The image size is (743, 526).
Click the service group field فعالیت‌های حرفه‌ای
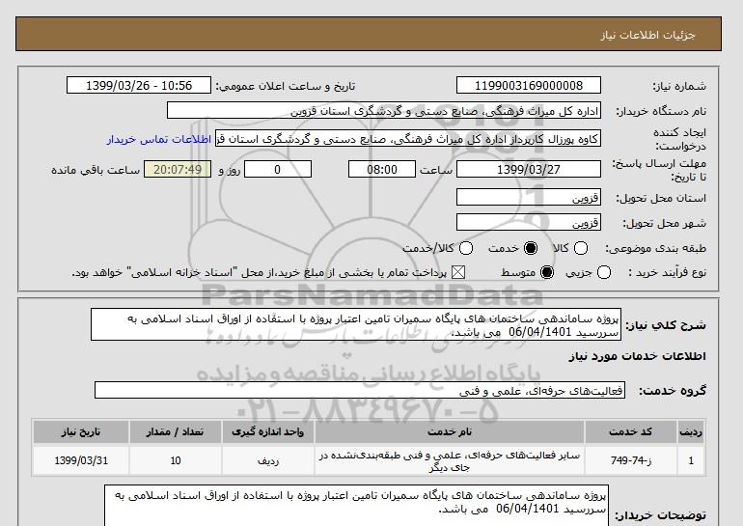tap(360, 391)
